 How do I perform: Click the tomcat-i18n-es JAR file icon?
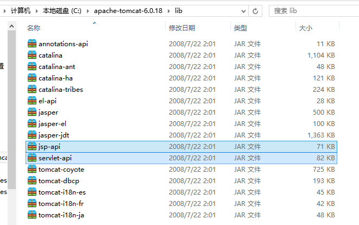32,192
